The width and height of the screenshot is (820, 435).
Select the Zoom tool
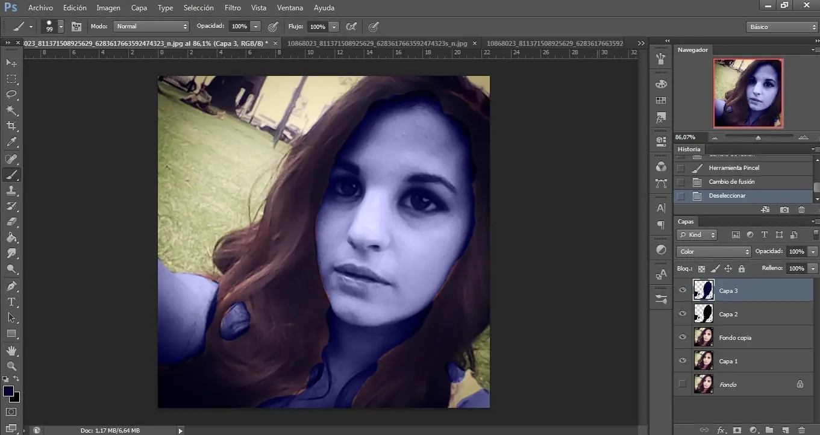(11, 366)
